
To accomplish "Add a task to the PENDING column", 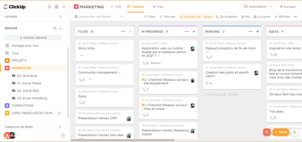I will coord(257,31).
